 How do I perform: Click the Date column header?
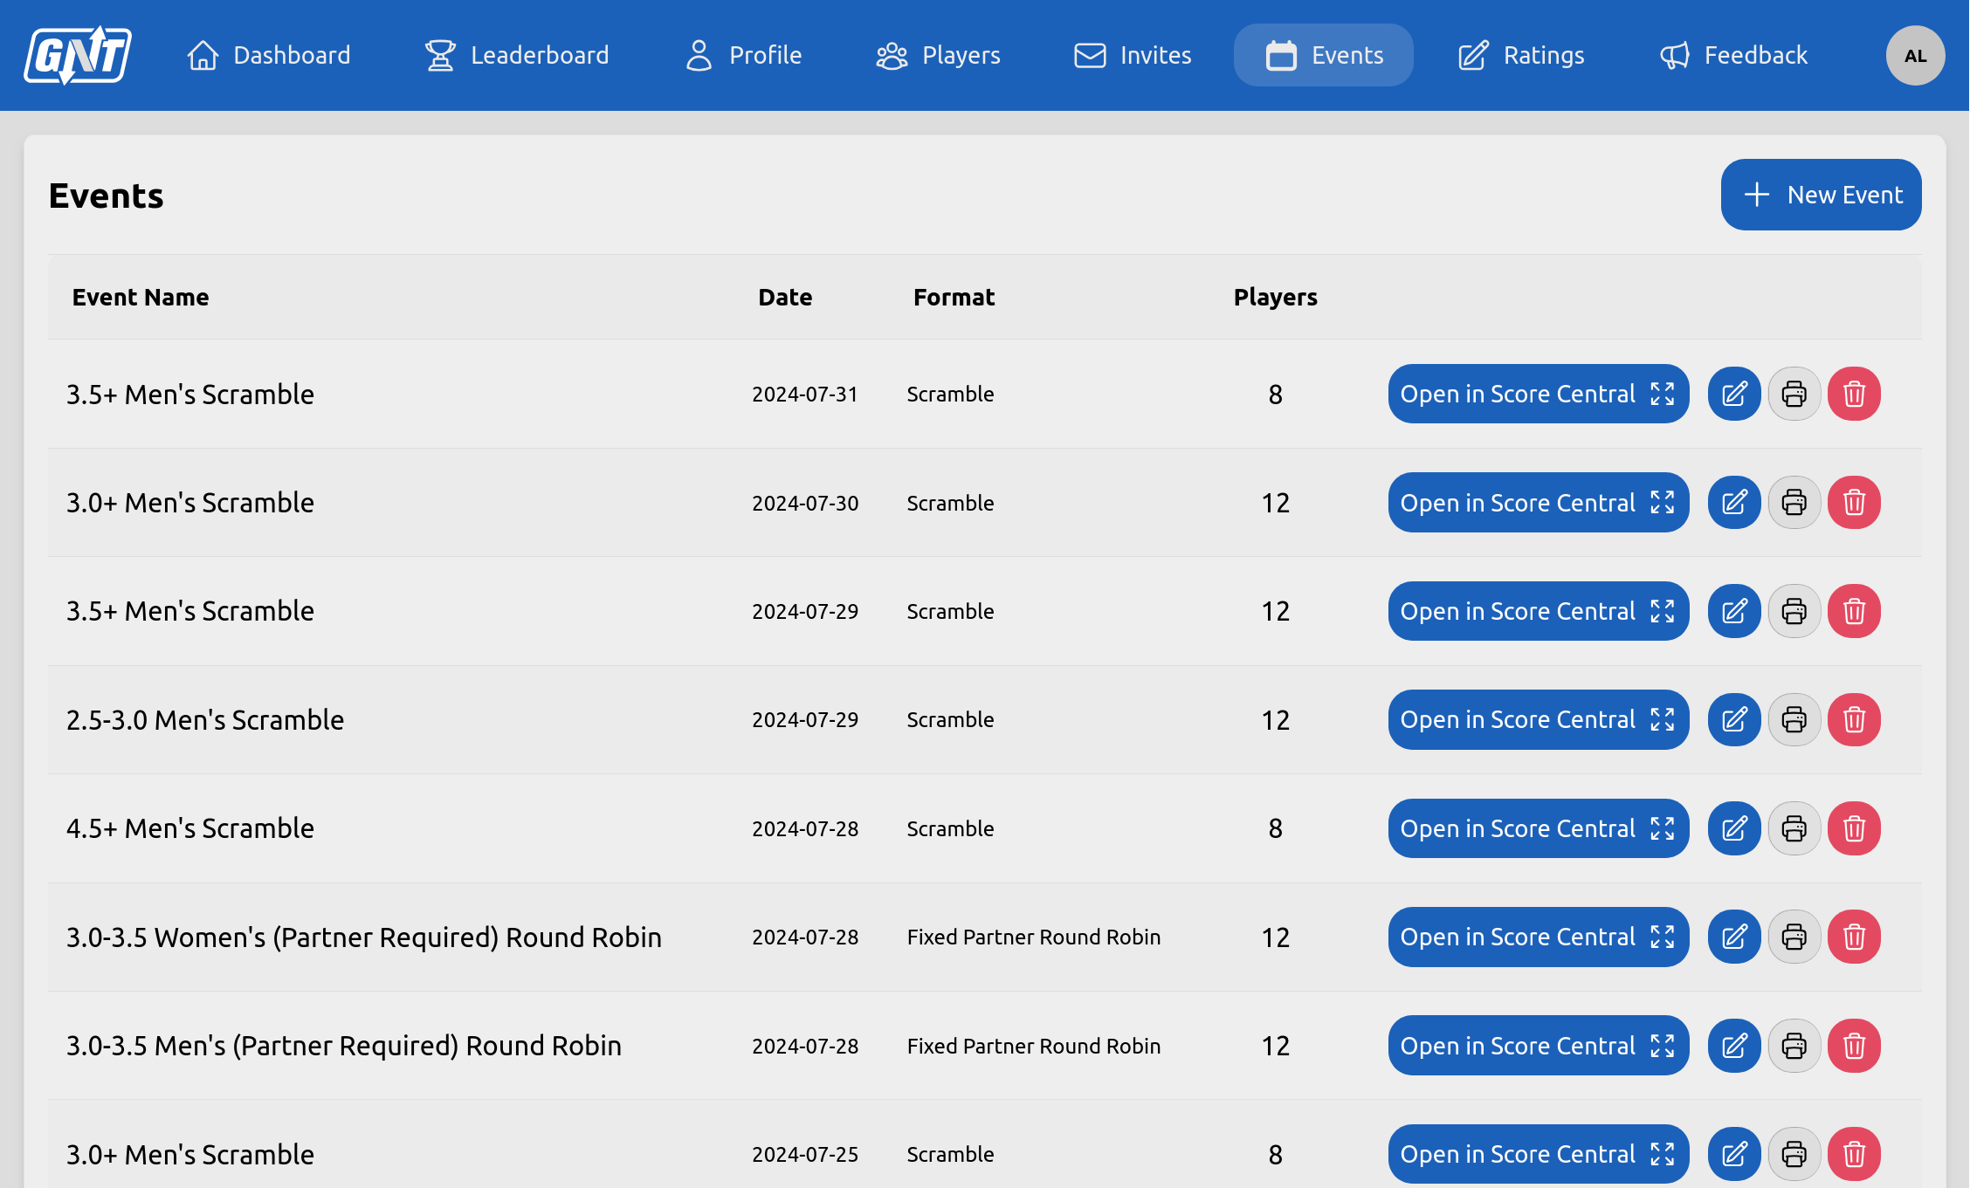tap(785, 298)
